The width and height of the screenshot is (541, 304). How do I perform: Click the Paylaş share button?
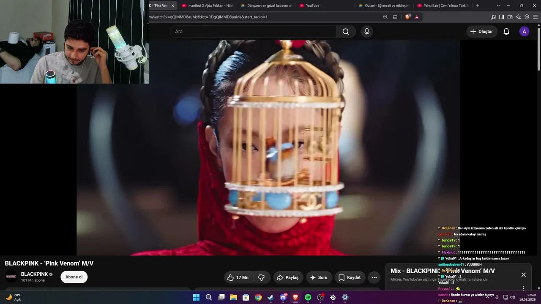pos(287,277)
